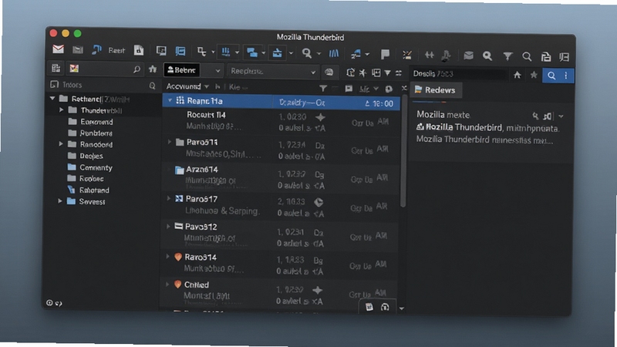This screenshot has height=347, width=617.
Task: Click the blue download tray toolbar icon
Action: tap(277, 52)
